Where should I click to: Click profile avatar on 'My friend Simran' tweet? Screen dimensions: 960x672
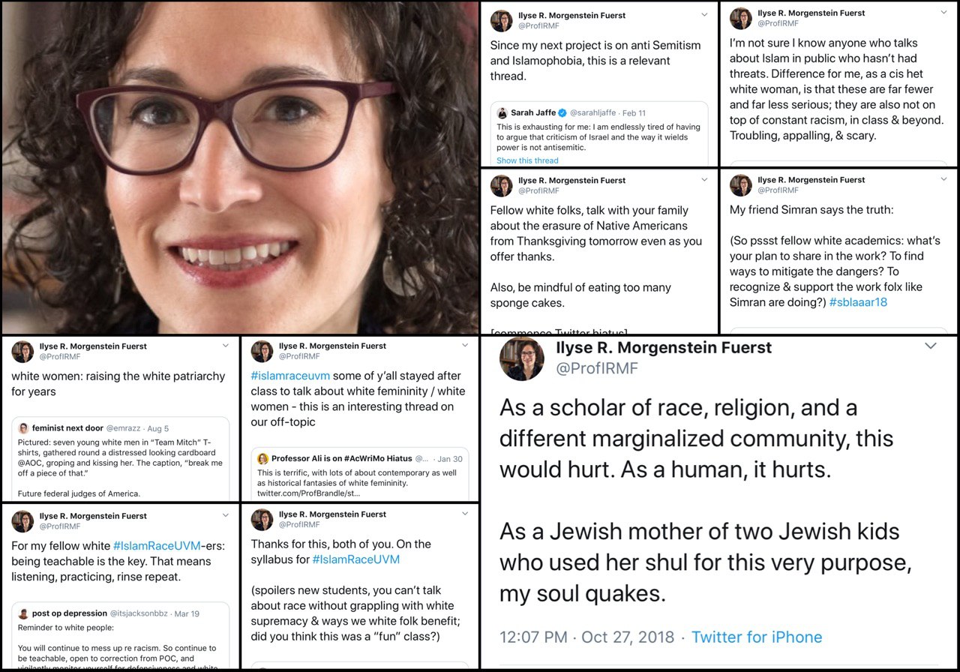tap(741, 185)
